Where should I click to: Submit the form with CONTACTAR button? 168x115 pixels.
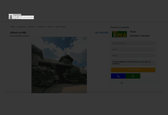(x=133, y=70)
